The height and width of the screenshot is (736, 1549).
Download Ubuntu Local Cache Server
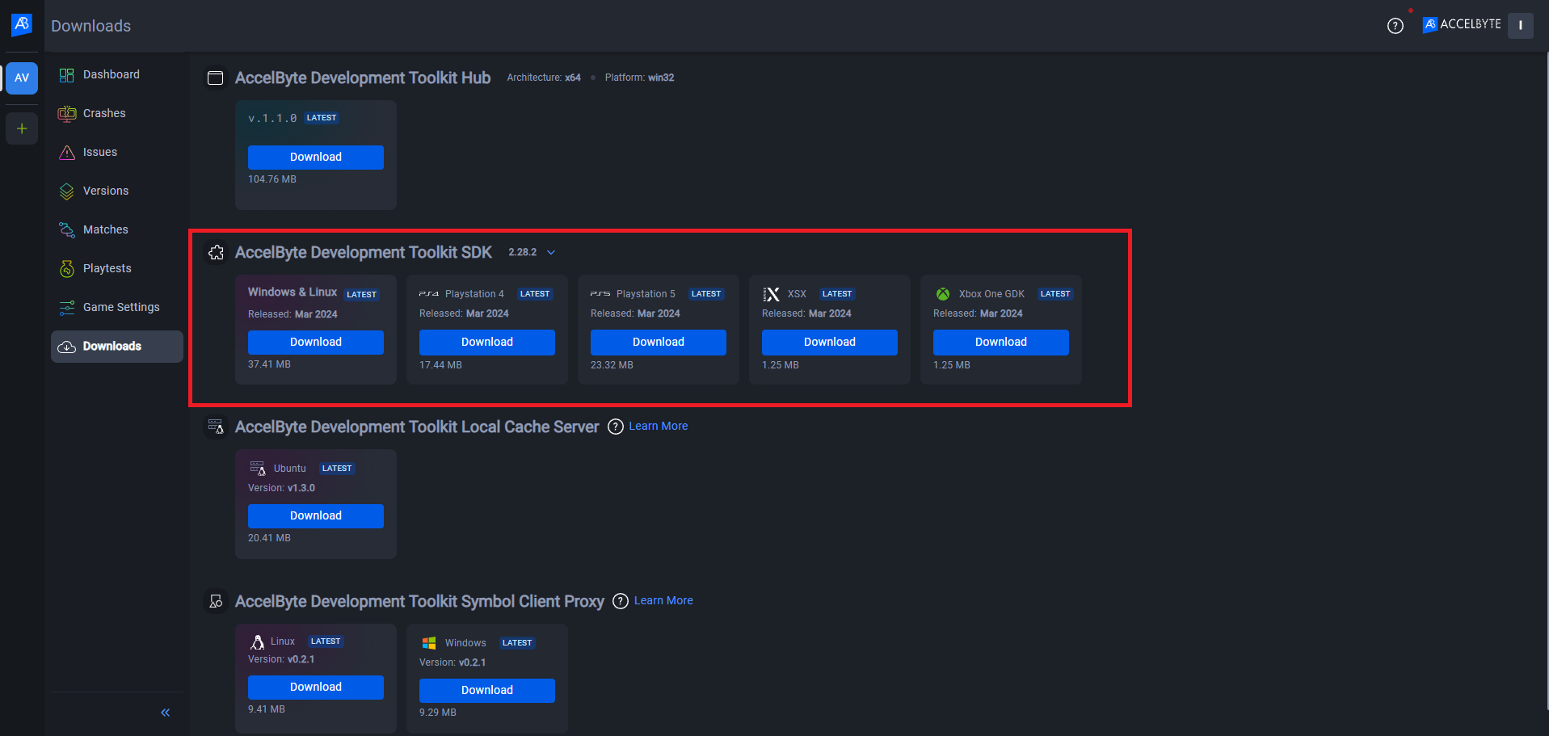coord(316,516)
